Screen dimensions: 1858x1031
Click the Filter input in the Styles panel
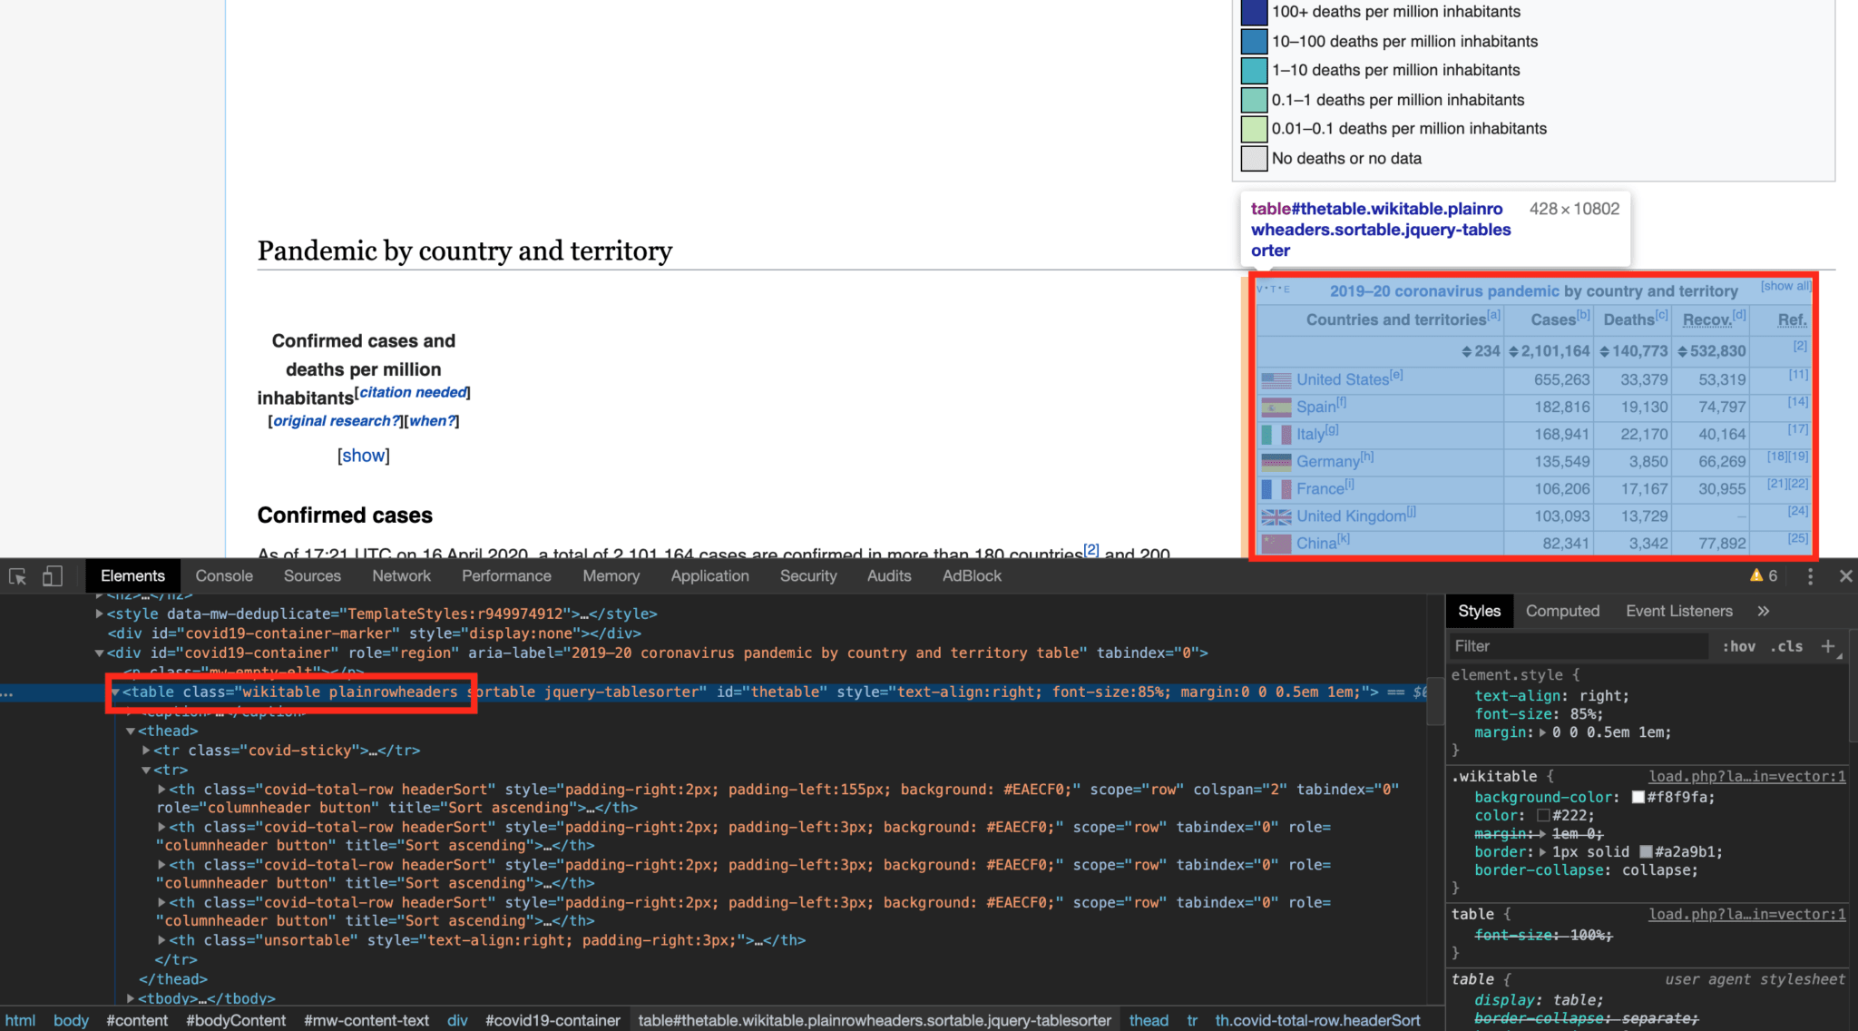[x=1579, y=646]
